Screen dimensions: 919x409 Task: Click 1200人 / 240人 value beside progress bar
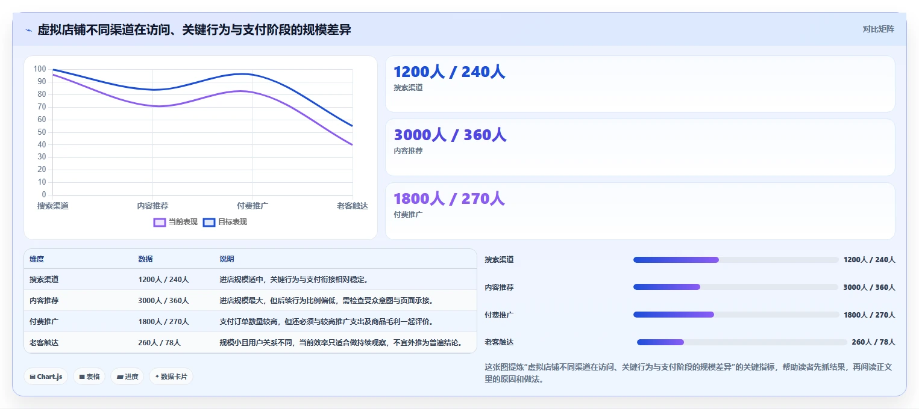870,260
